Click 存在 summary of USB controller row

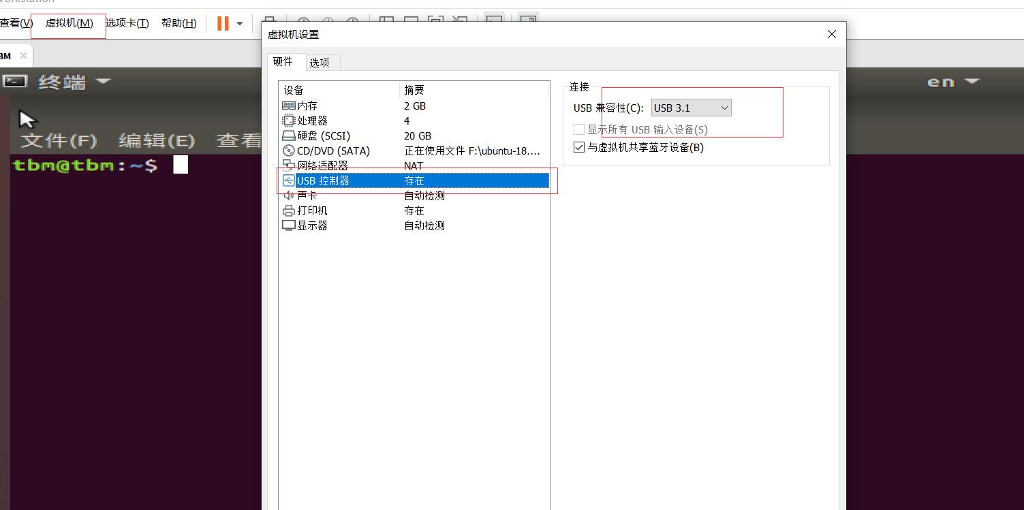pyautogui.click(x=414, y=180)
